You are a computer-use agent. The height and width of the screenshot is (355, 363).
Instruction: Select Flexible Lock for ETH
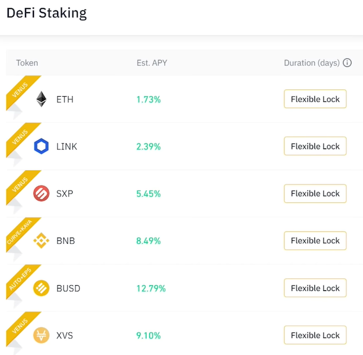click(x=315, y=99)
